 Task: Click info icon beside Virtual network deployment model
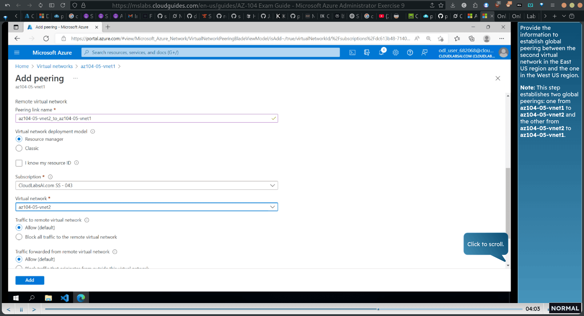coord(93,131)
